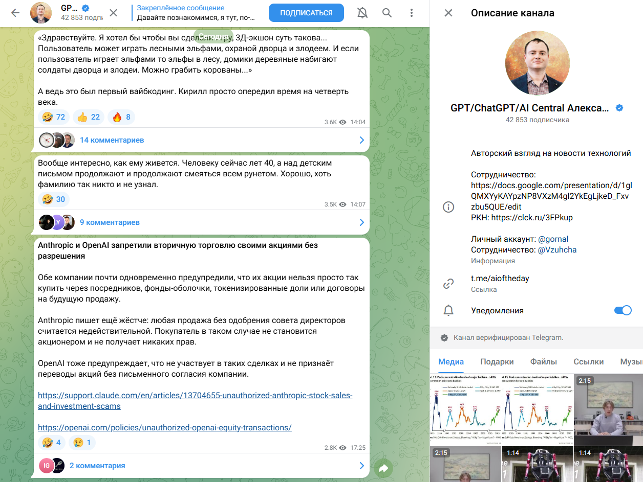Click the IG commenter avatar
This screenshot has height=482, width=643.
point(46,466)
